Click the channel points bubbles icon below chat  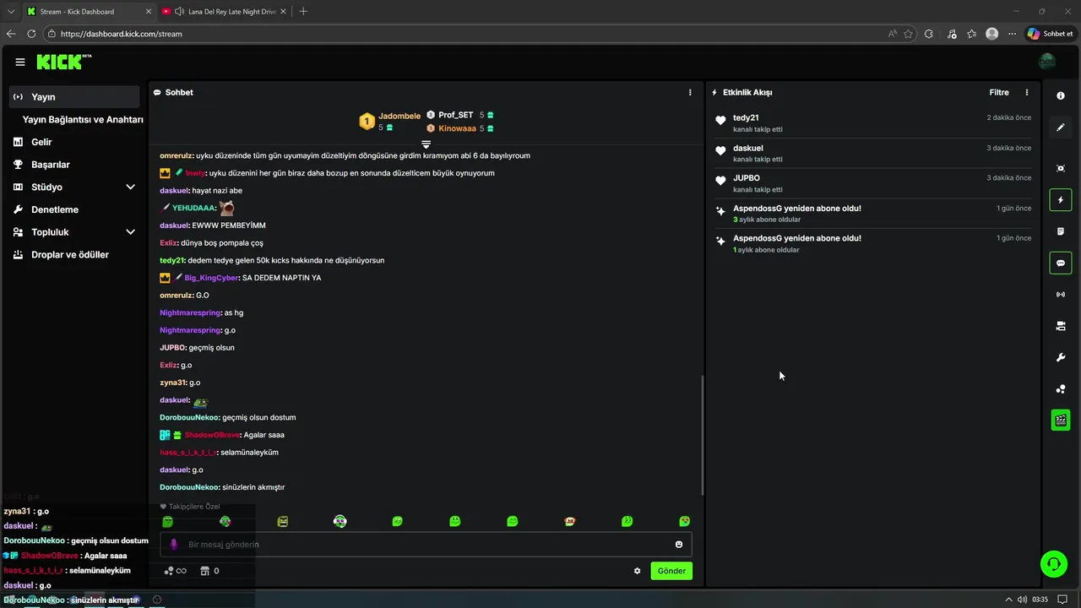[x=175, y=571]
